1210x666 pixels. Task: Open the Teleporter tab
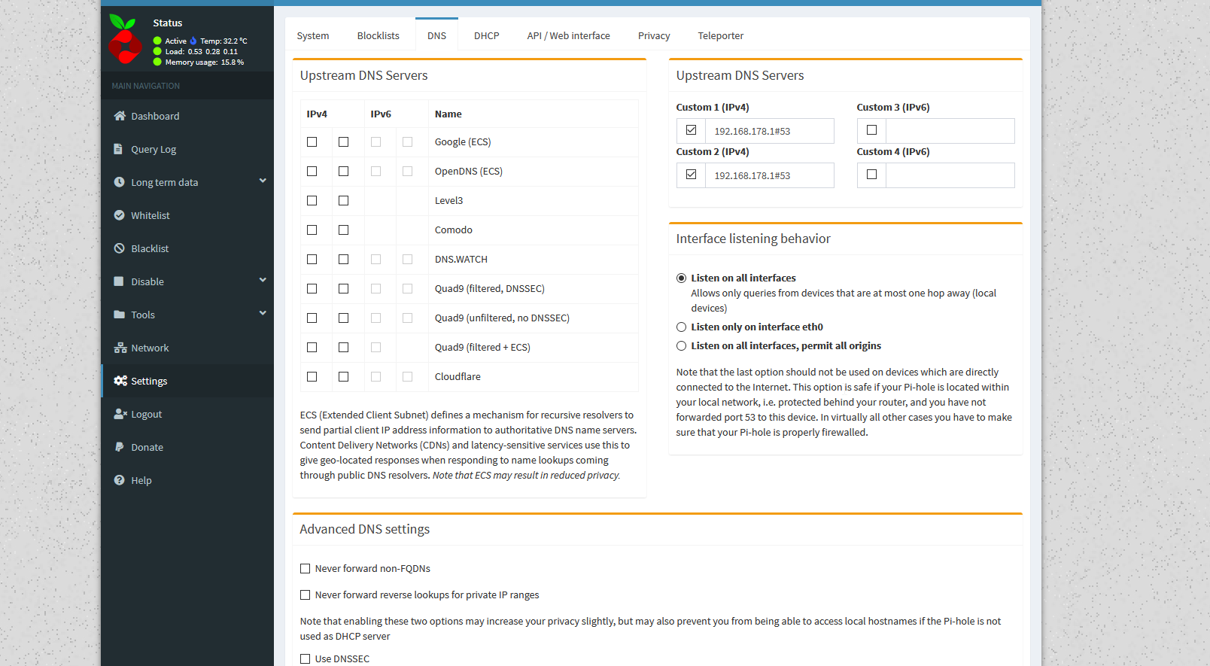[x=721, y=35]
